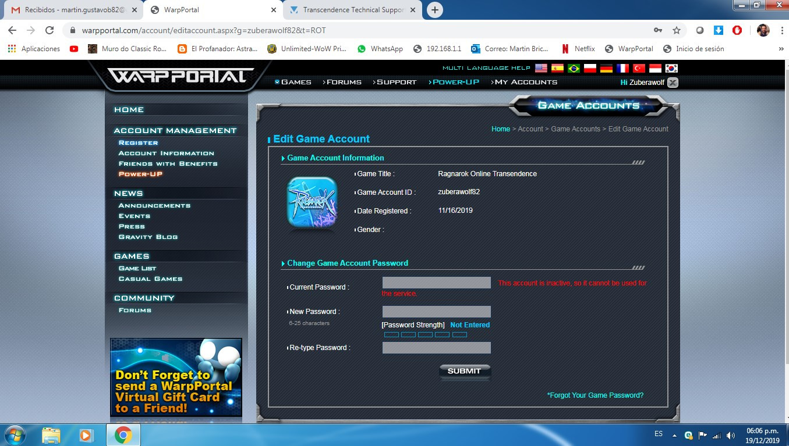Go back to previous page

[12, 30]
